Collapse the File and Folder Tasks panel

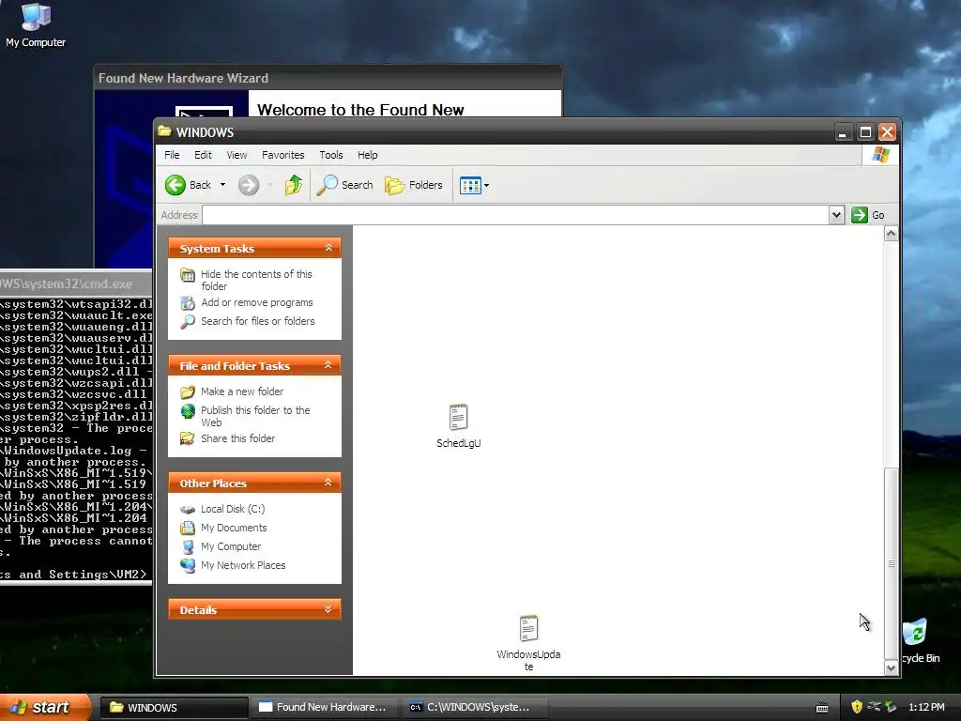[328, 365]
